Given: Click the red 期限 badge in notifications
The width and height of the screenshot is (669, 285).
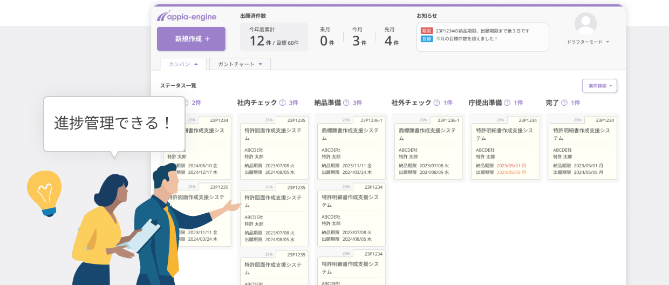Looking at the screenshot, I should pyautogui.click(x=427, y=31).
